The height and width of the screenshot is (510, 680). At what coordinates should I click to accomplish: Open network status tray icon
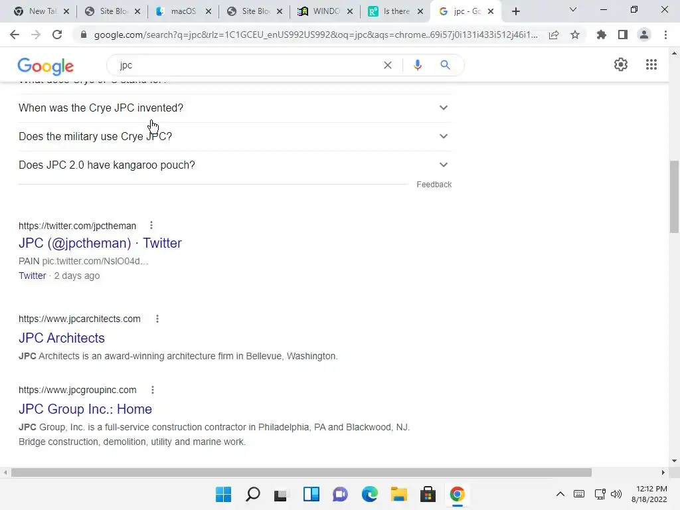600,494
